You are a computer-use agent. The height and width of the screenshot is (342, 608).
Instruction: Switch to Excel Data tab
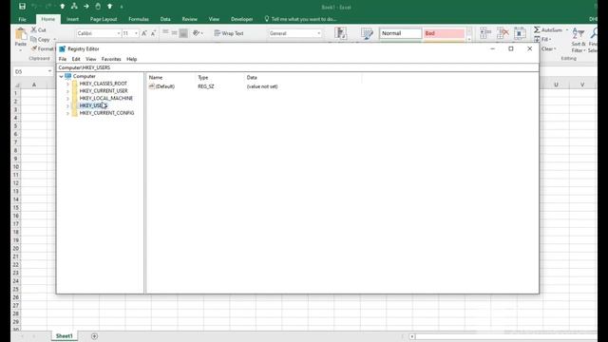tap(165, 19)
